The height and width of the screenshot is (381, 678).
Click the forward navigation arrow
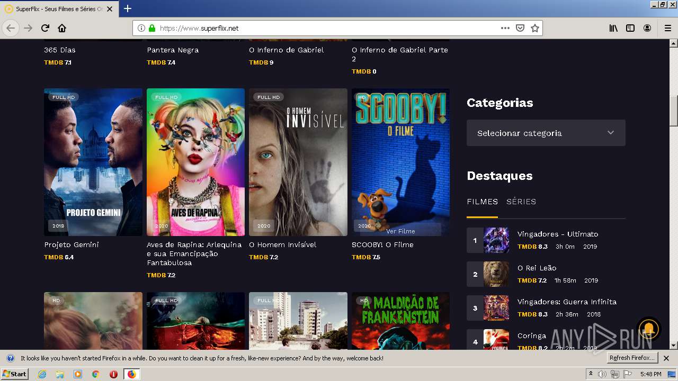(x=28, y=28)
